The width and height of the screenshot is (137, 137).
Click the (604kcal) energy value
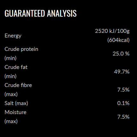click(119, 40)
